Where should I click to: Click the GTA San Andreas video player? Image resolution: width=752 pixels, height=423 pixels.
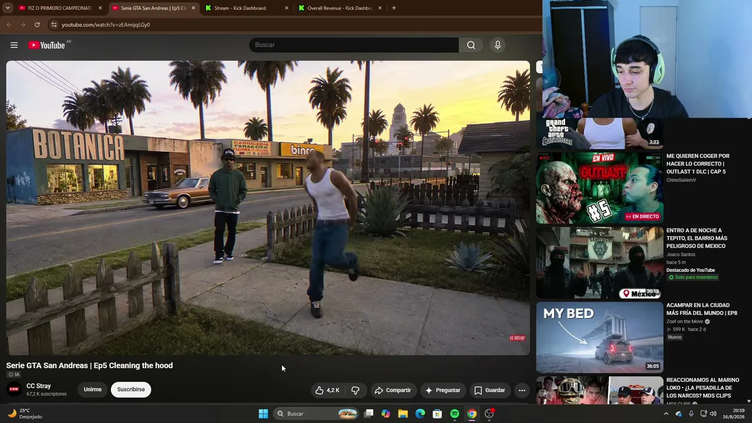pyautogui.click(x=268, y=208)
